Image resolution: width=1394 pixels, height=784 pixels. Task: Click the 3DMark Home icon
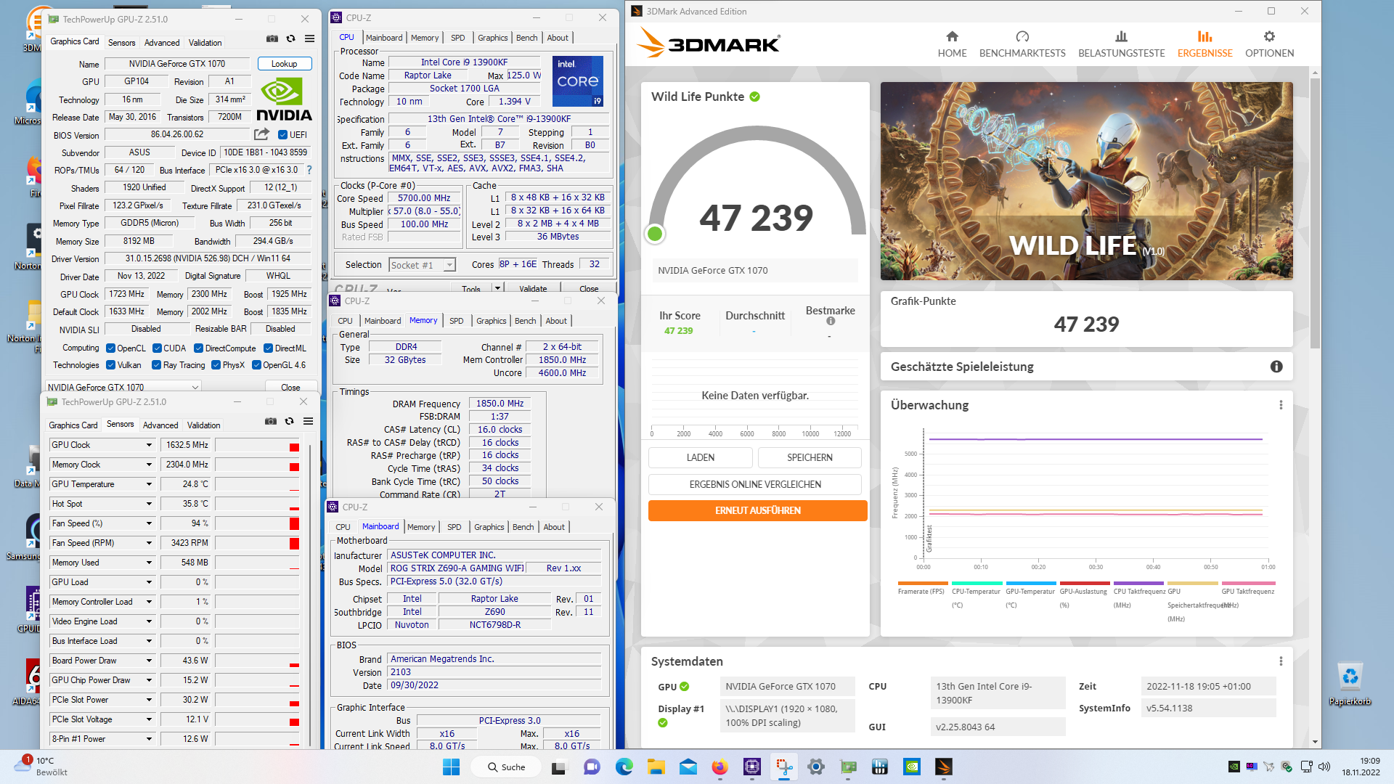coord(952,36)
